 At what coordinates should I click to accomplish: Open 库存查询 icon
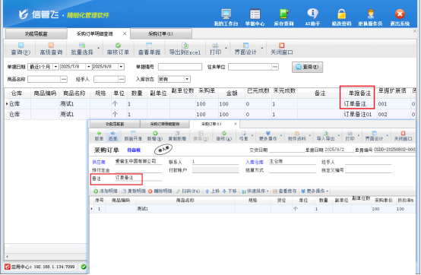[x=283, y=17]
